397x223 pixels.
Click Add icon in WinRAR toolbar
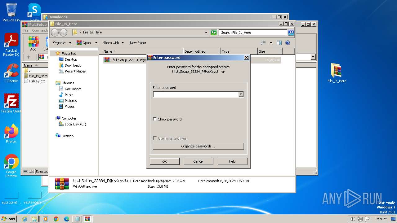pyautogui.click(x=33, y=44)
